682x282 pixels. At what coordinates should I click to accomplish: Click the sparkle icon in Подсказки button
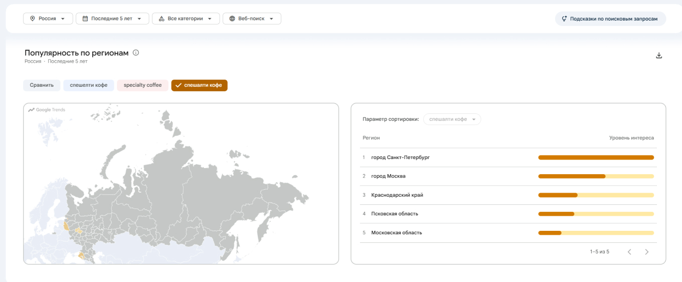point(565,19)
